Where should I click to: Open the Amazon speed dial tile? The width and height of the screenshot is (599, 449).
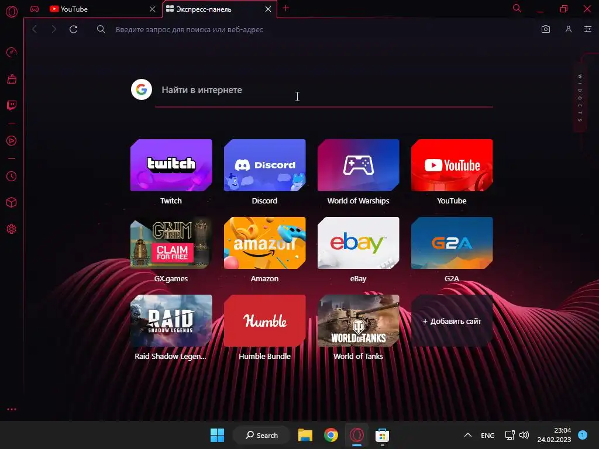(x=265, y=243)
